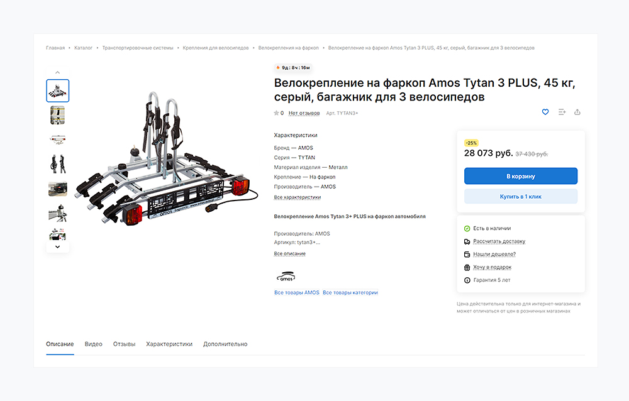The height and width of the screenshot is (401, 629).
Task: Select third thumbnail of rack front view
Action: [x=58, y=140]
